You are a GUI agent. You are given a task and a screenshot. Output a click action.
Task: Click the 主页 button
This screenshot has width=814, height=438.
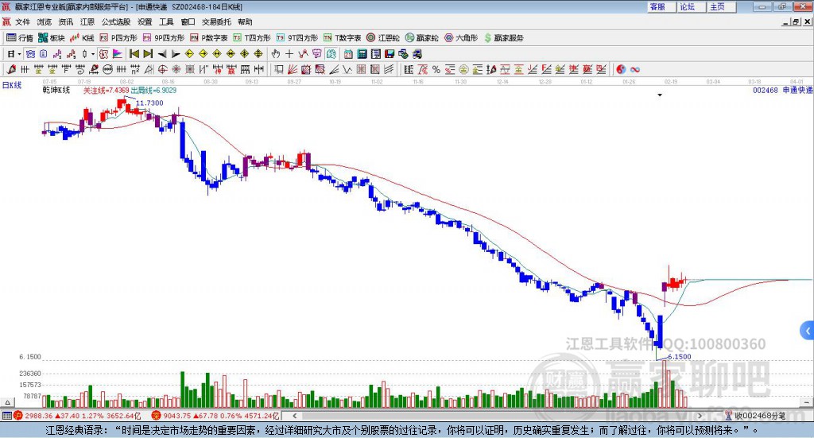click(722, 6)
